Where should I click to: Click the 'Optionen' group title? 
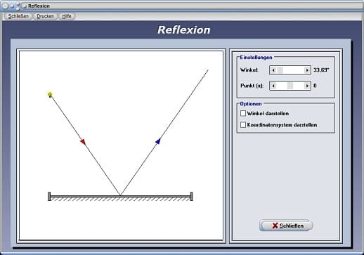[251, 104]
